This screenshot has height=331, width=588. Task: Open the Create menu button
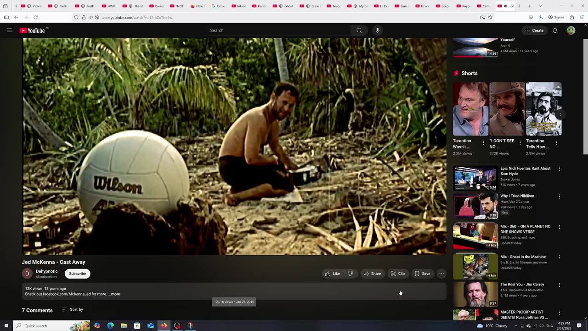click(x=534, y=30)
